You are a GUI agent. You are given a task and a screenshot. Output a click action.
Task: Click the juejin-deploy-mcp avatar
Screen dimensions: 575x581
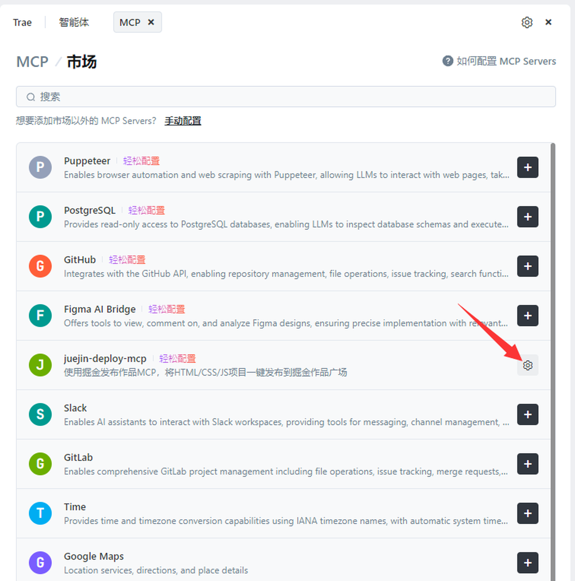[40, 365]
